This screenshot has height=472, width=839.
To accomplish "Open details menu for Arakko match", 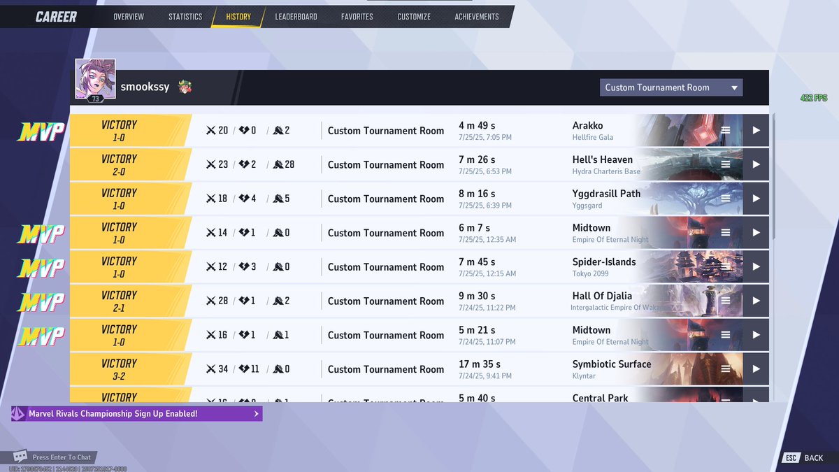I will click(x=726, y=130).
